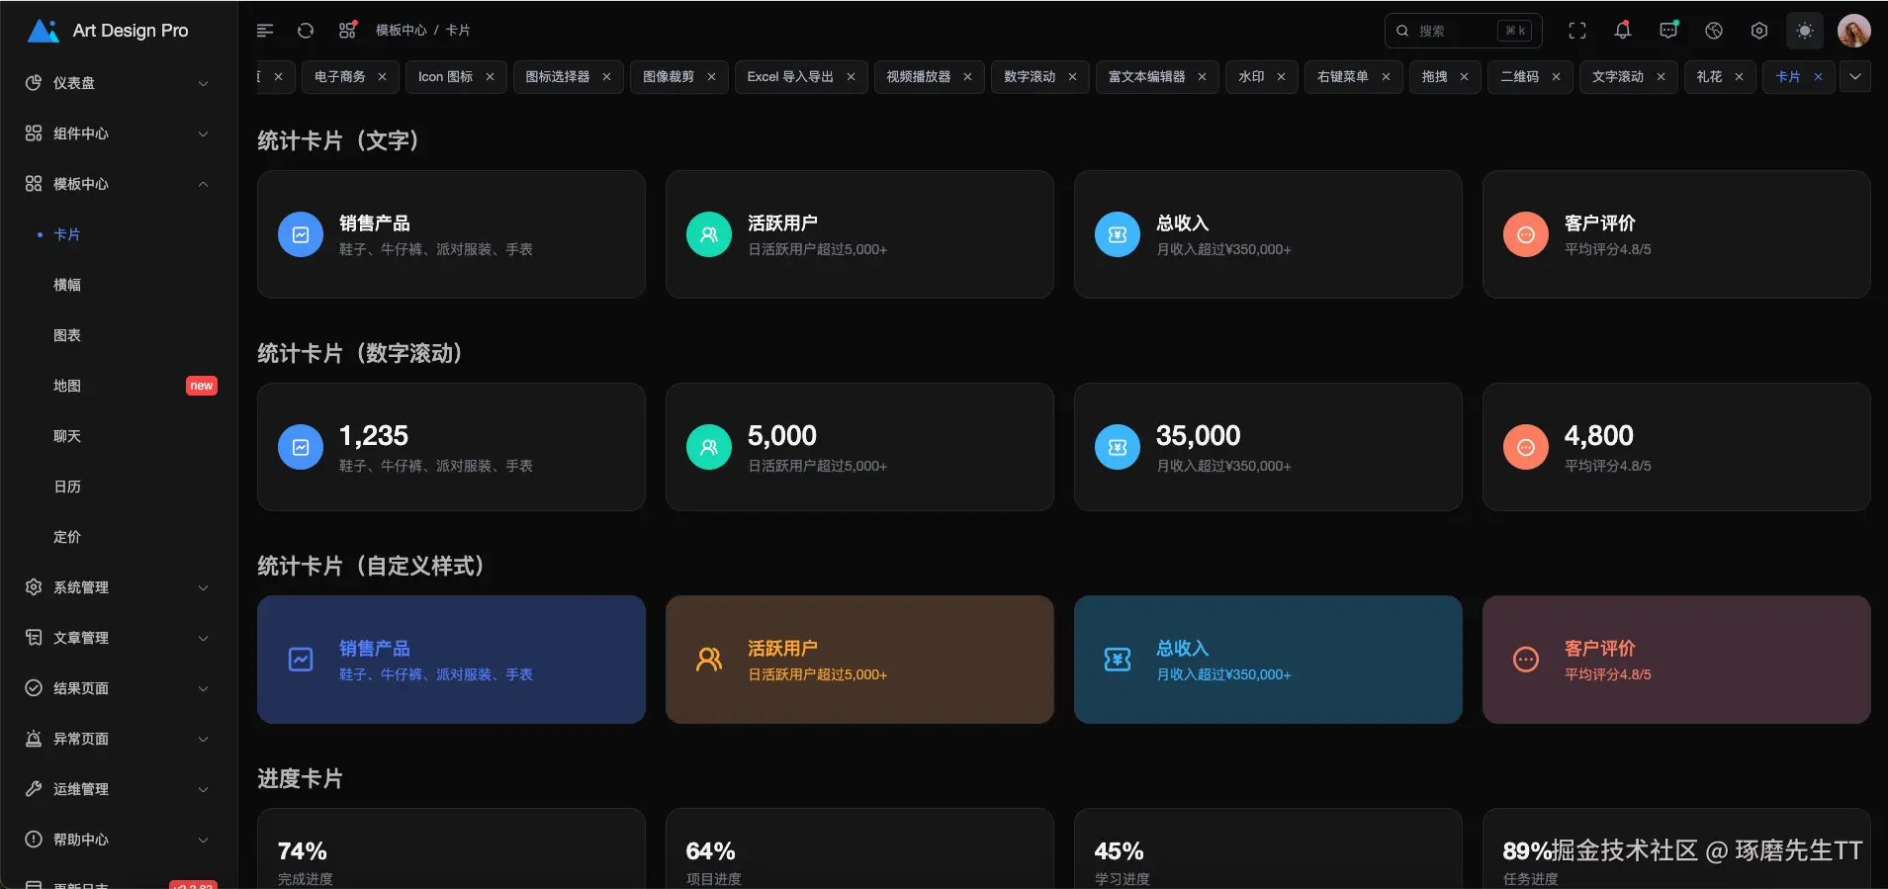Expand the 组件中心 menu
Image resolution: width=1888 pixels, height=889 pixels.
pyautogui.click(x=119, y=133)
